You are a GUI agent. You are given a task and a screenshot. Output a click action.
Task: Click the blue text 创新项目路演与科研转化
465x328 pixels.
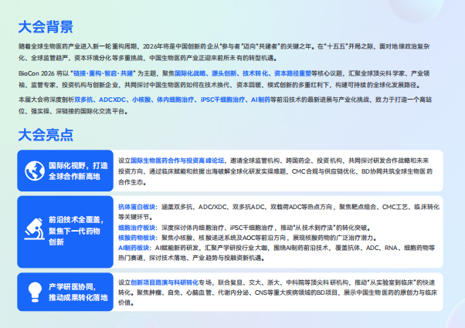(165, 282)
